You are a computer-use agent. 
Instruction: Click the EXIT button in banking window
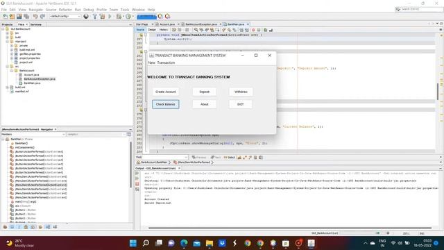click(241, 104)
